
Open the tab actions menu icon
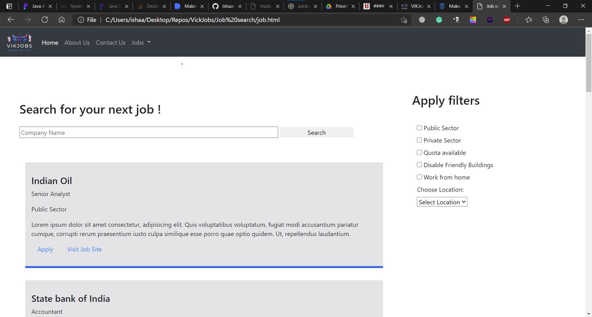click(x=9, y=6)
